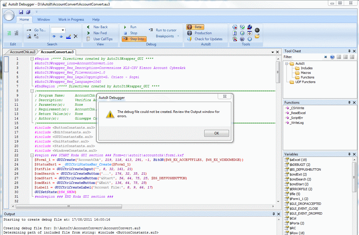359x235 pixels.
Task: Click the Stop button in Debug group
Action: (x=130, y=33)
